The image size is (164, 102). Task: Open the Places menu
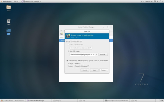[17, 1]
